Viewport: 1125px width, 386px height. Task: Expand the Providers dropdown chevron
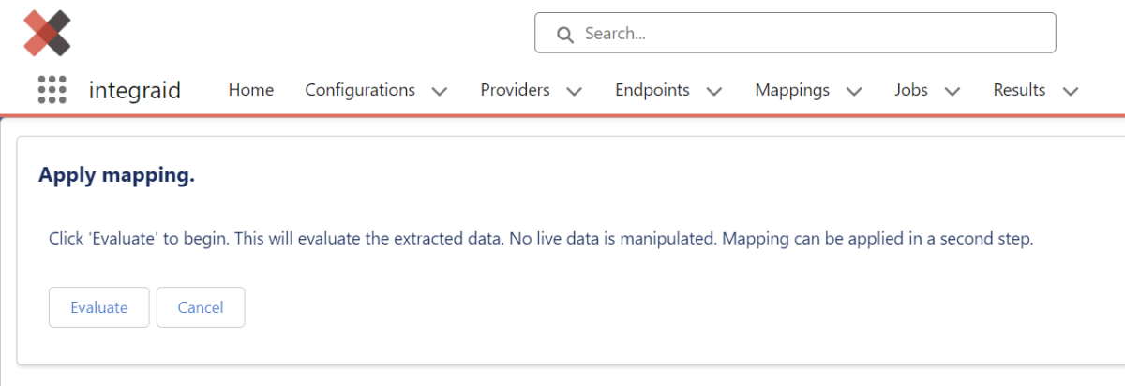(x=575, y=92)
